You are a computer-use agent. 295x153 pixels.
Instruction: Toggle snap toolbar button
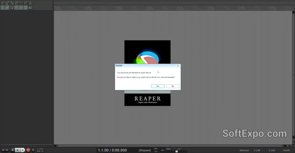pos(26,7)
